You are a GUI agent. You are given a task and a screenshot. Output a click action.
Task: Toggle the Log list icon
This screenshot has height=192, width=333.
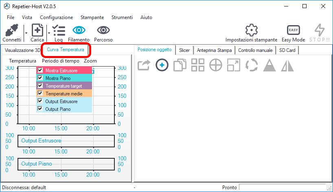pyautogui.click(x=59, y=30)
